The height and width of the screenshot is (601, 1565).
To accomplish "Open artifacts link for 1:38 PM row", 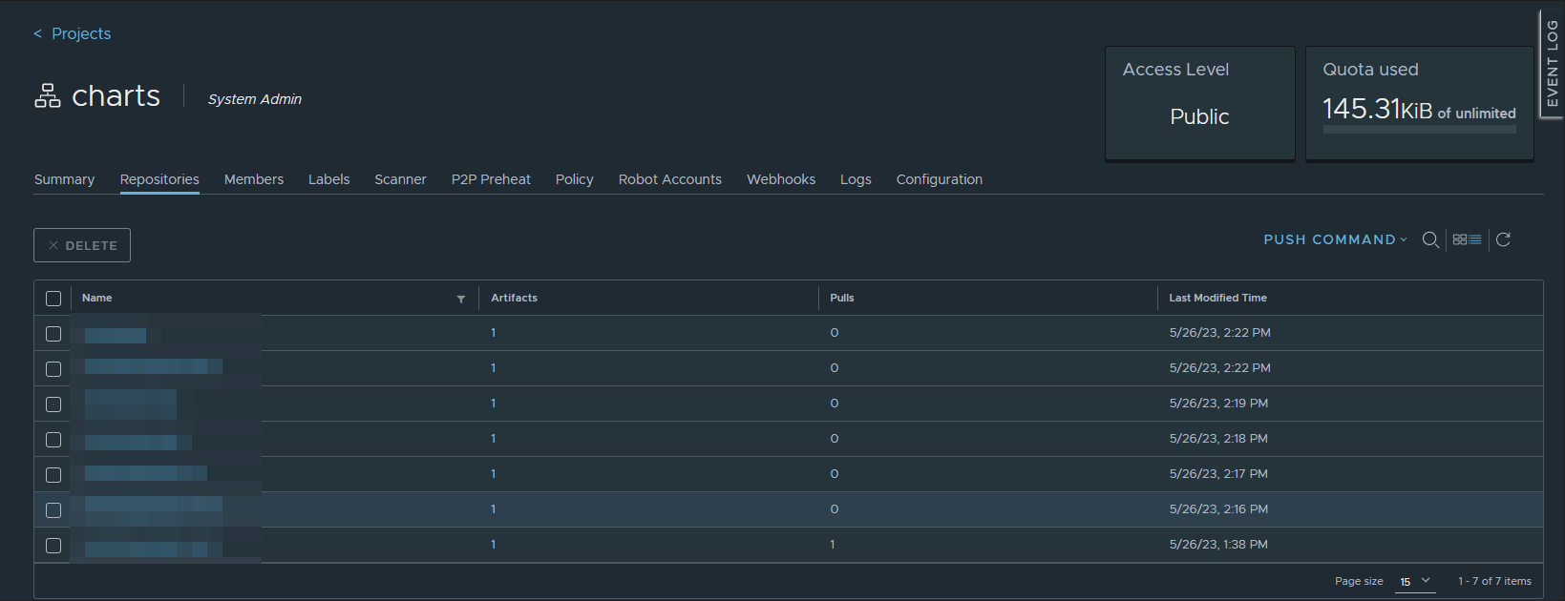I will pos(493,545).
